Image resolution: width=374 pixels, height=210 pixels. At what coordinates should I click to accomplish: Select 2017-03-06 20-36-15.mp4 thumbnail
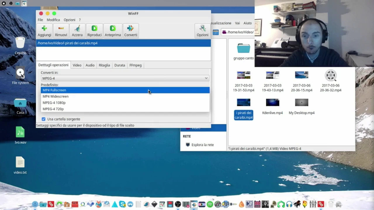tap(302, 75)
